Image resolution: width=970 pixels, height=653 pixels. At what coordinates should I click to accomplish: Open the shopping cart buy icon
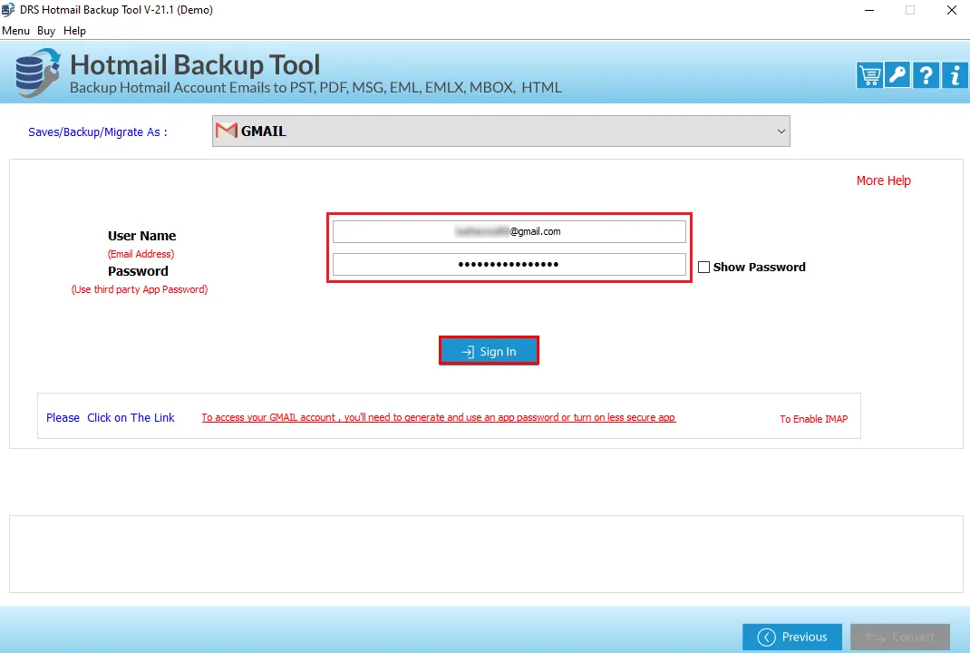click(x=869, y=75)
